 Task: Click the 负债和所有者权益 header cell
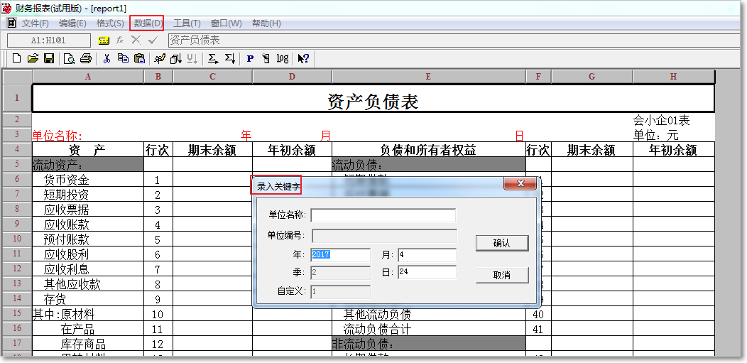pyautogui.click(x=429, y=150)
